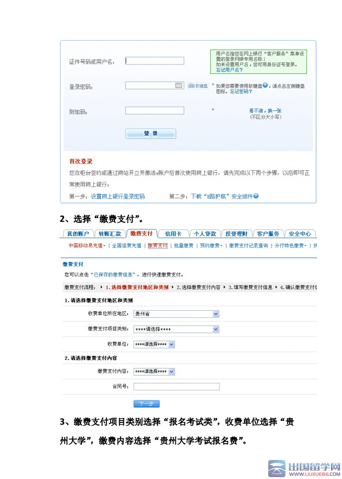This screenshot has height=479, width=342.
Task: Click the 忘记用户名 link
Action: click(229, 70)
